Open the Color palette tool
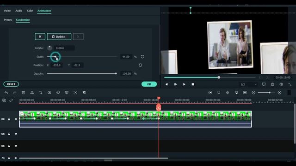This screenshot has height=166, width=296. click(58, 93)
